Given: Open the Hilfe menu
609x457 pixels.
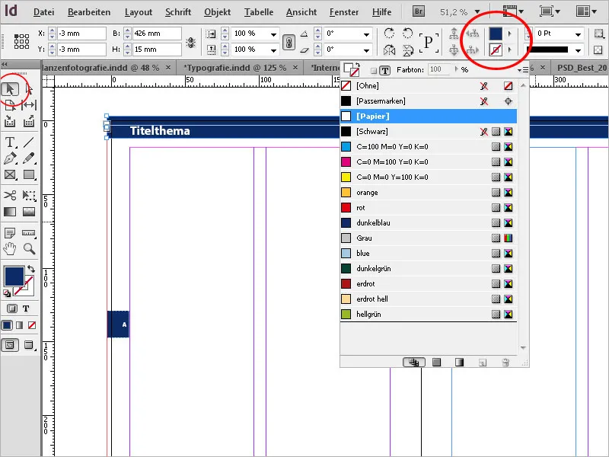Looking at the screenshot, I should pos(381,11).
